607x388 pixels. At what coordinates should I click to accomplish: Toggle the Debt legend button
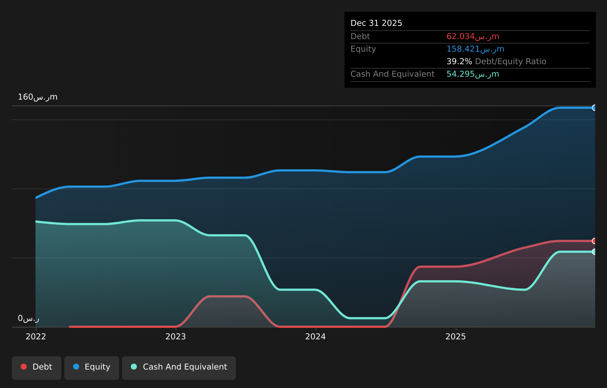coord(37,368)
